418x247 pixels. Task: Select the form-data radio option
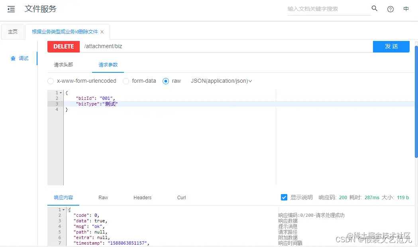126,81
